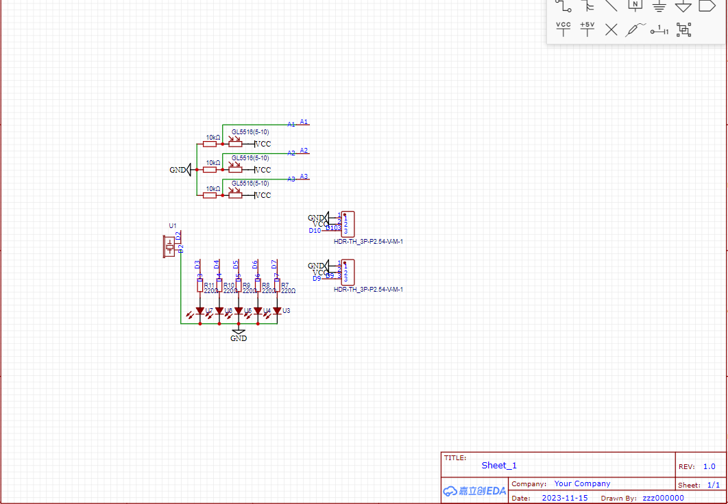Click the HDR-TH_3P label under the D9 header
This screenshot has height=504, width=728.
368,290
